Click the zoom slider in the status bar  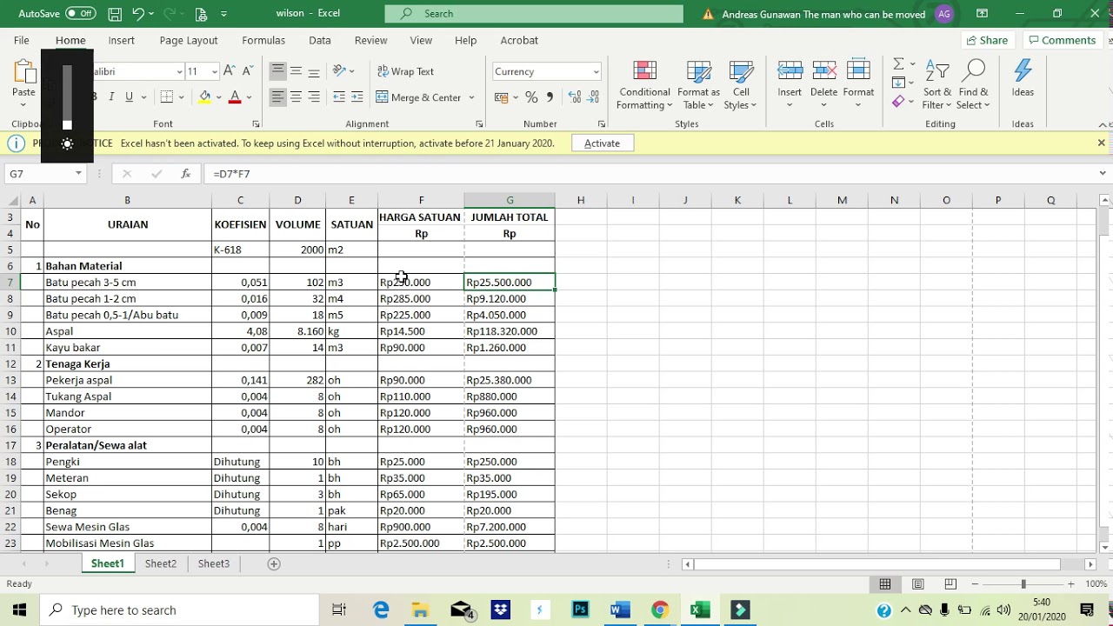pos(1023,584)
